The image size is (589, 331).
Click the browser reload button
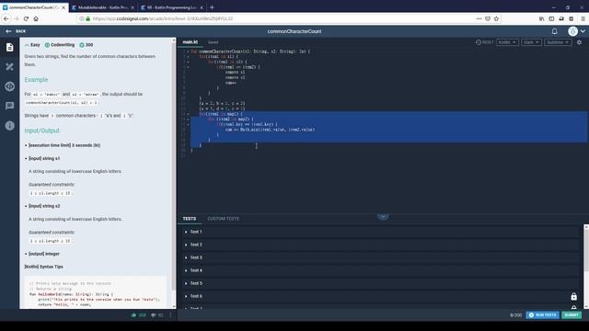(x=26, y=18)
